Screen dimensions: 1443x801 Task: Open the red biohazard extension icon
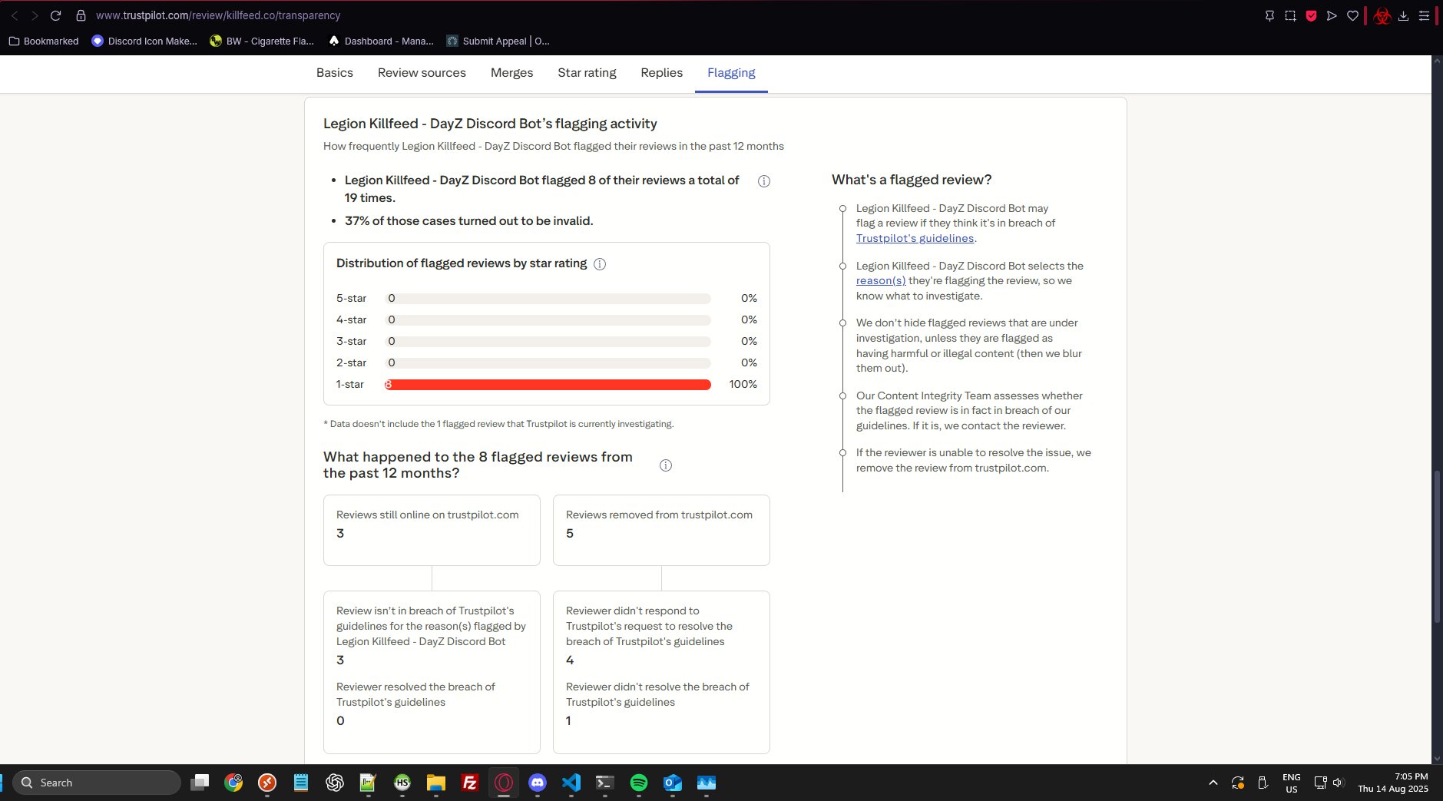pos(1382,15)
